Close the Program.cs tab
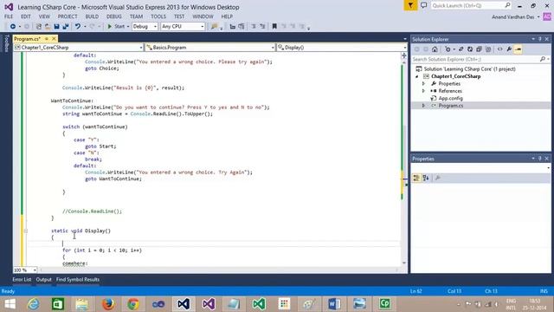Image resolution: width=554 pixels, height=312 pixels. coord(54,38)
